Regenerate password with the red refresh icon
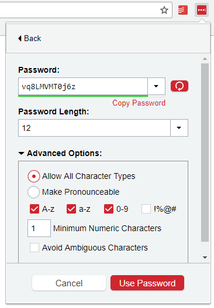This screenshot has width=214, height=308. click(x=180, y=86)
